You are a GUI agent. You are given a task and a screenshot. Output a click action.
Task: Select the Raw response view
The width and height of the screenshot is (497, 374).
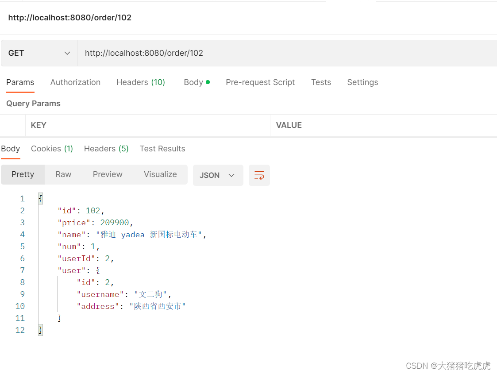point(63,174)
